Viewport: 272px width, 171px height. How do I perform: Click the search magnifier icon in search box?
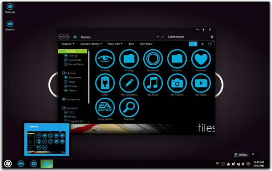(x=212, y=37)
